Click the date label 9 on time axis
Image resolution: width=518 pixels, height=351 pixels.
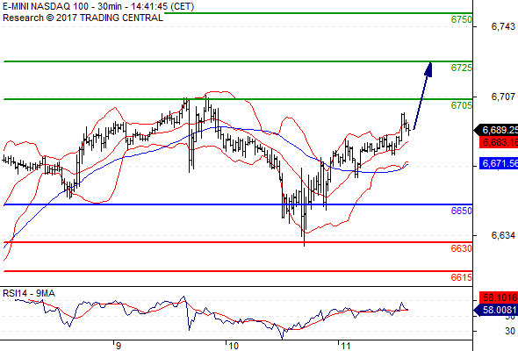(x=119, y=346)
